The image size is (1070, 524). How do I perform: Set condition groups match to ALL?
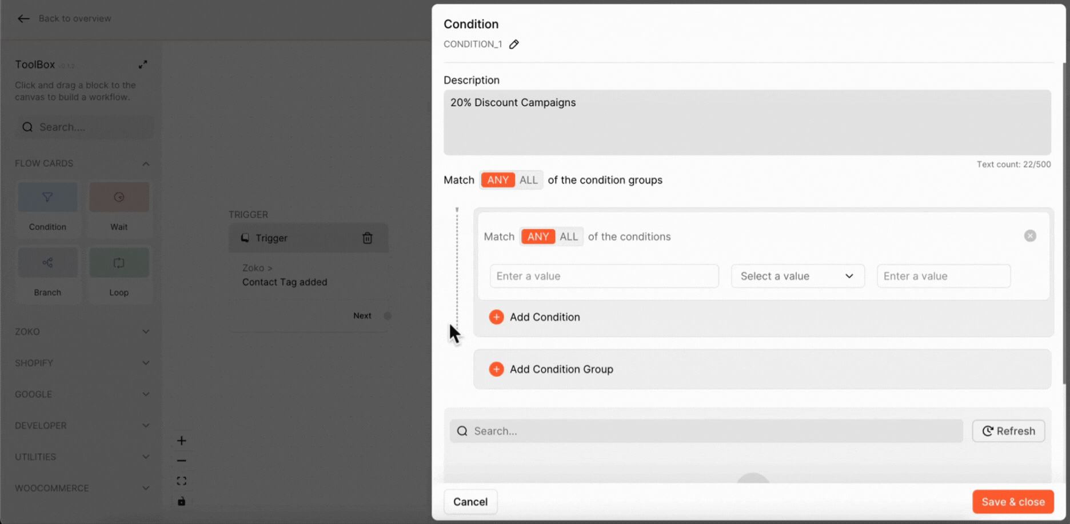pyautogui.click(x=529, y=180)
